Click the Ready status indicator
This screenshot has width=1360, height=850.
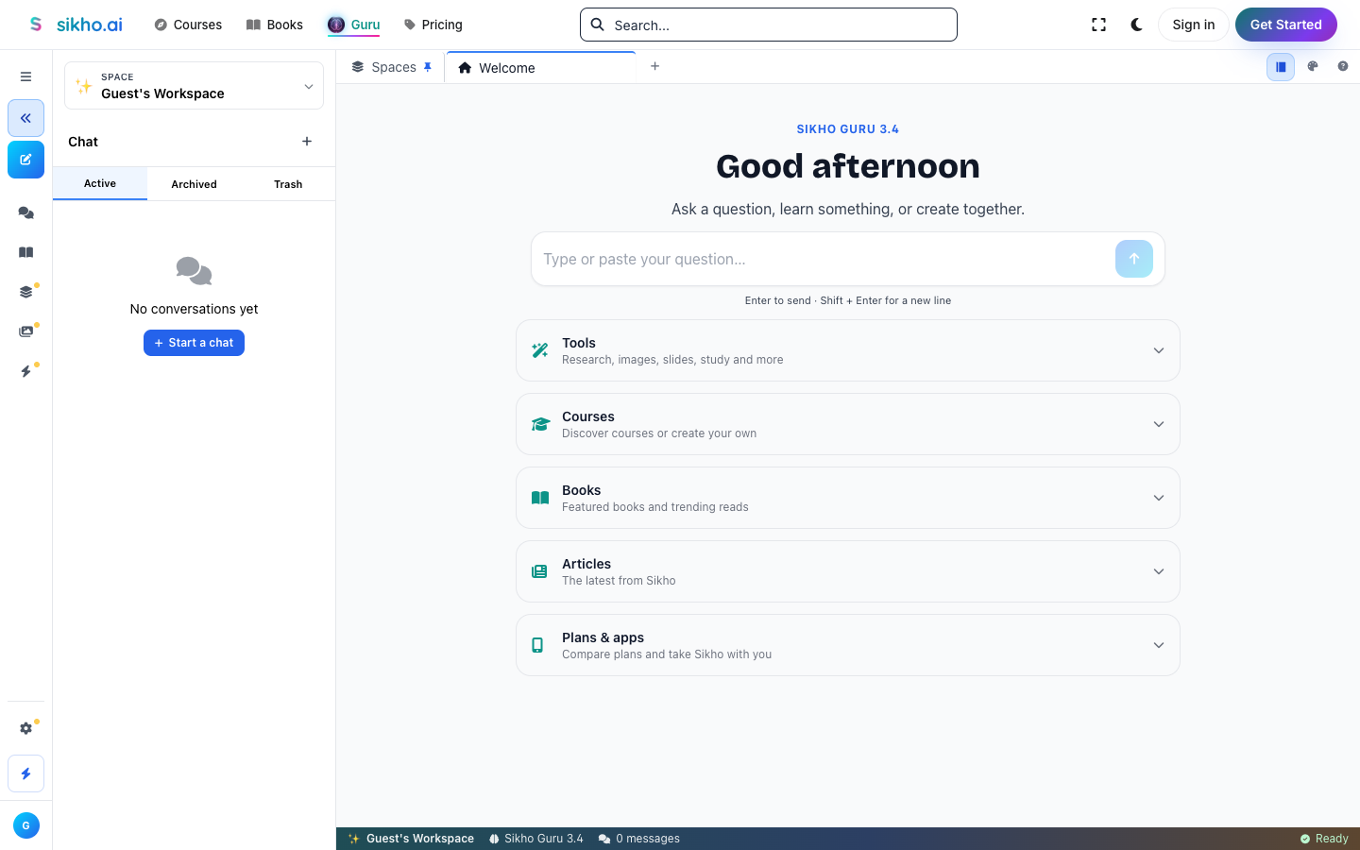tap(1324, 839)
